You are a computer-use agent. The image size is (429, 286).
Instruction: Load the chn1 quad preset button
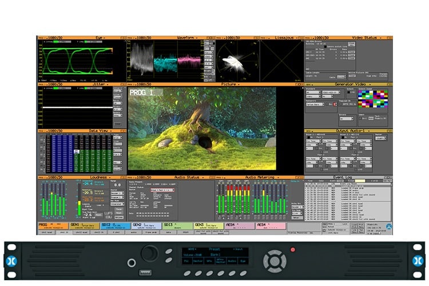coord(46,232)
